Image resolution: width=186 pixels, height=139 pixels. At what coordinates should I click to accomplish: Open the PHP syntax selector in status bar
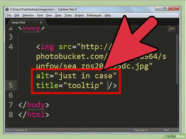click(x=166, y=130)
